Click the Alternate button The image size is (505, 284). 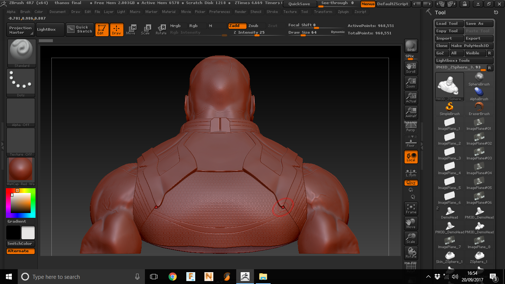tap(21, 251)
